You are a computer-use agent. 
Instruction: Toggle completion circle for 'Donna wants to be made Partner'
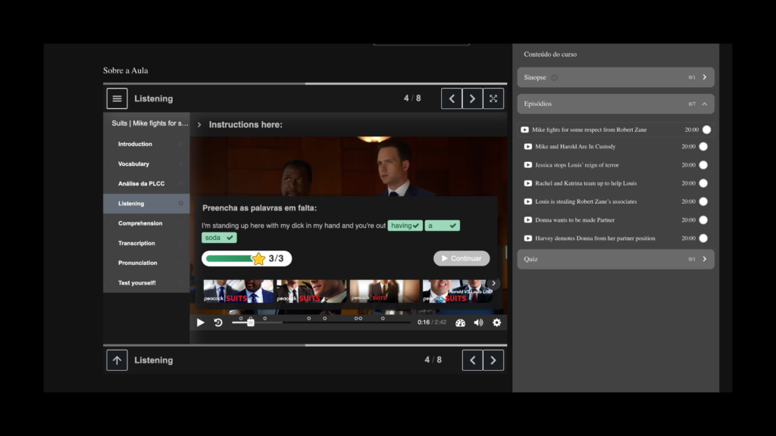point(703,220)
